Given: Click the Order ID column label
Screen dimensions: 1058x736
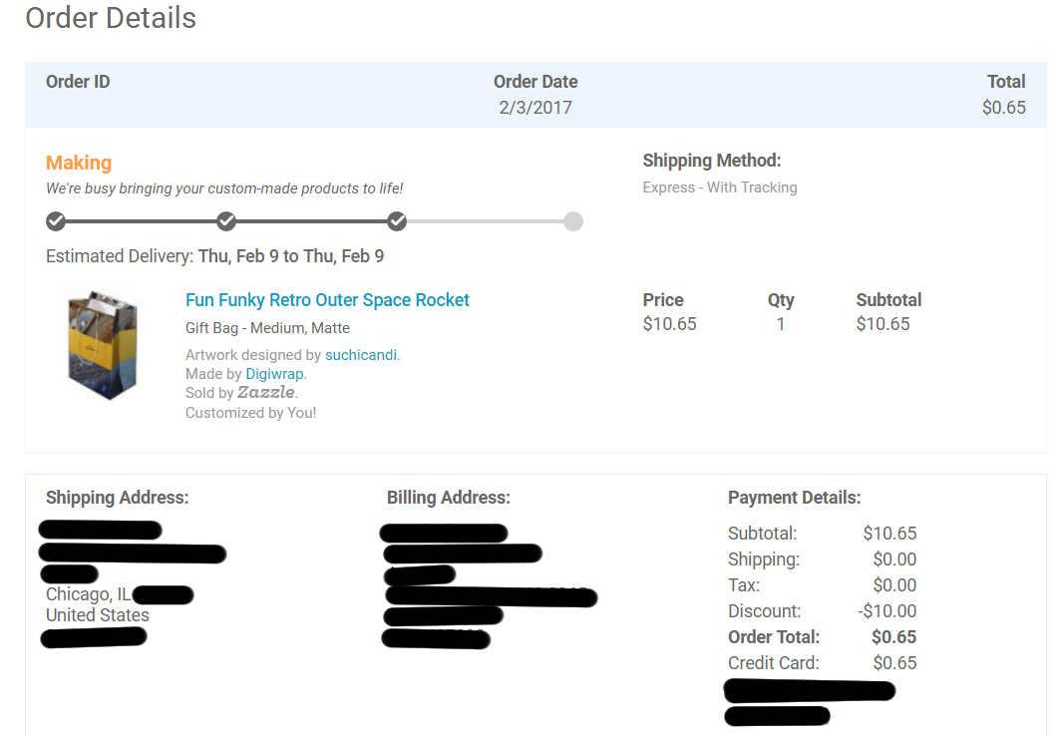Looking at the screenshot, I should tap(78, 82).
